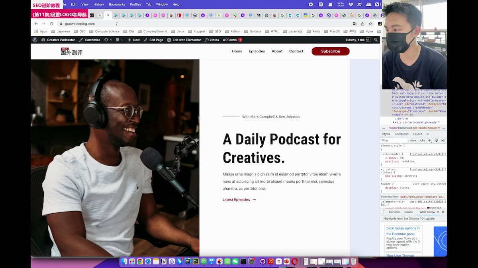Switch to the Computed tab
This screenshot has height=268, width=478.
point(402,134)
